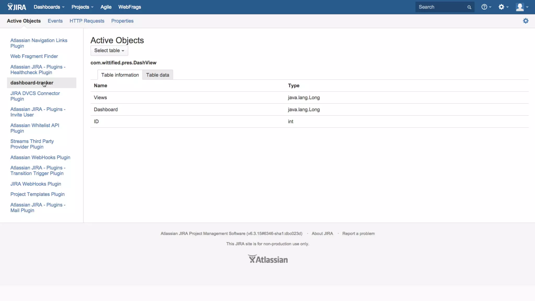
Task: Open the user avatar profile menu
Action: coord(522,7)
